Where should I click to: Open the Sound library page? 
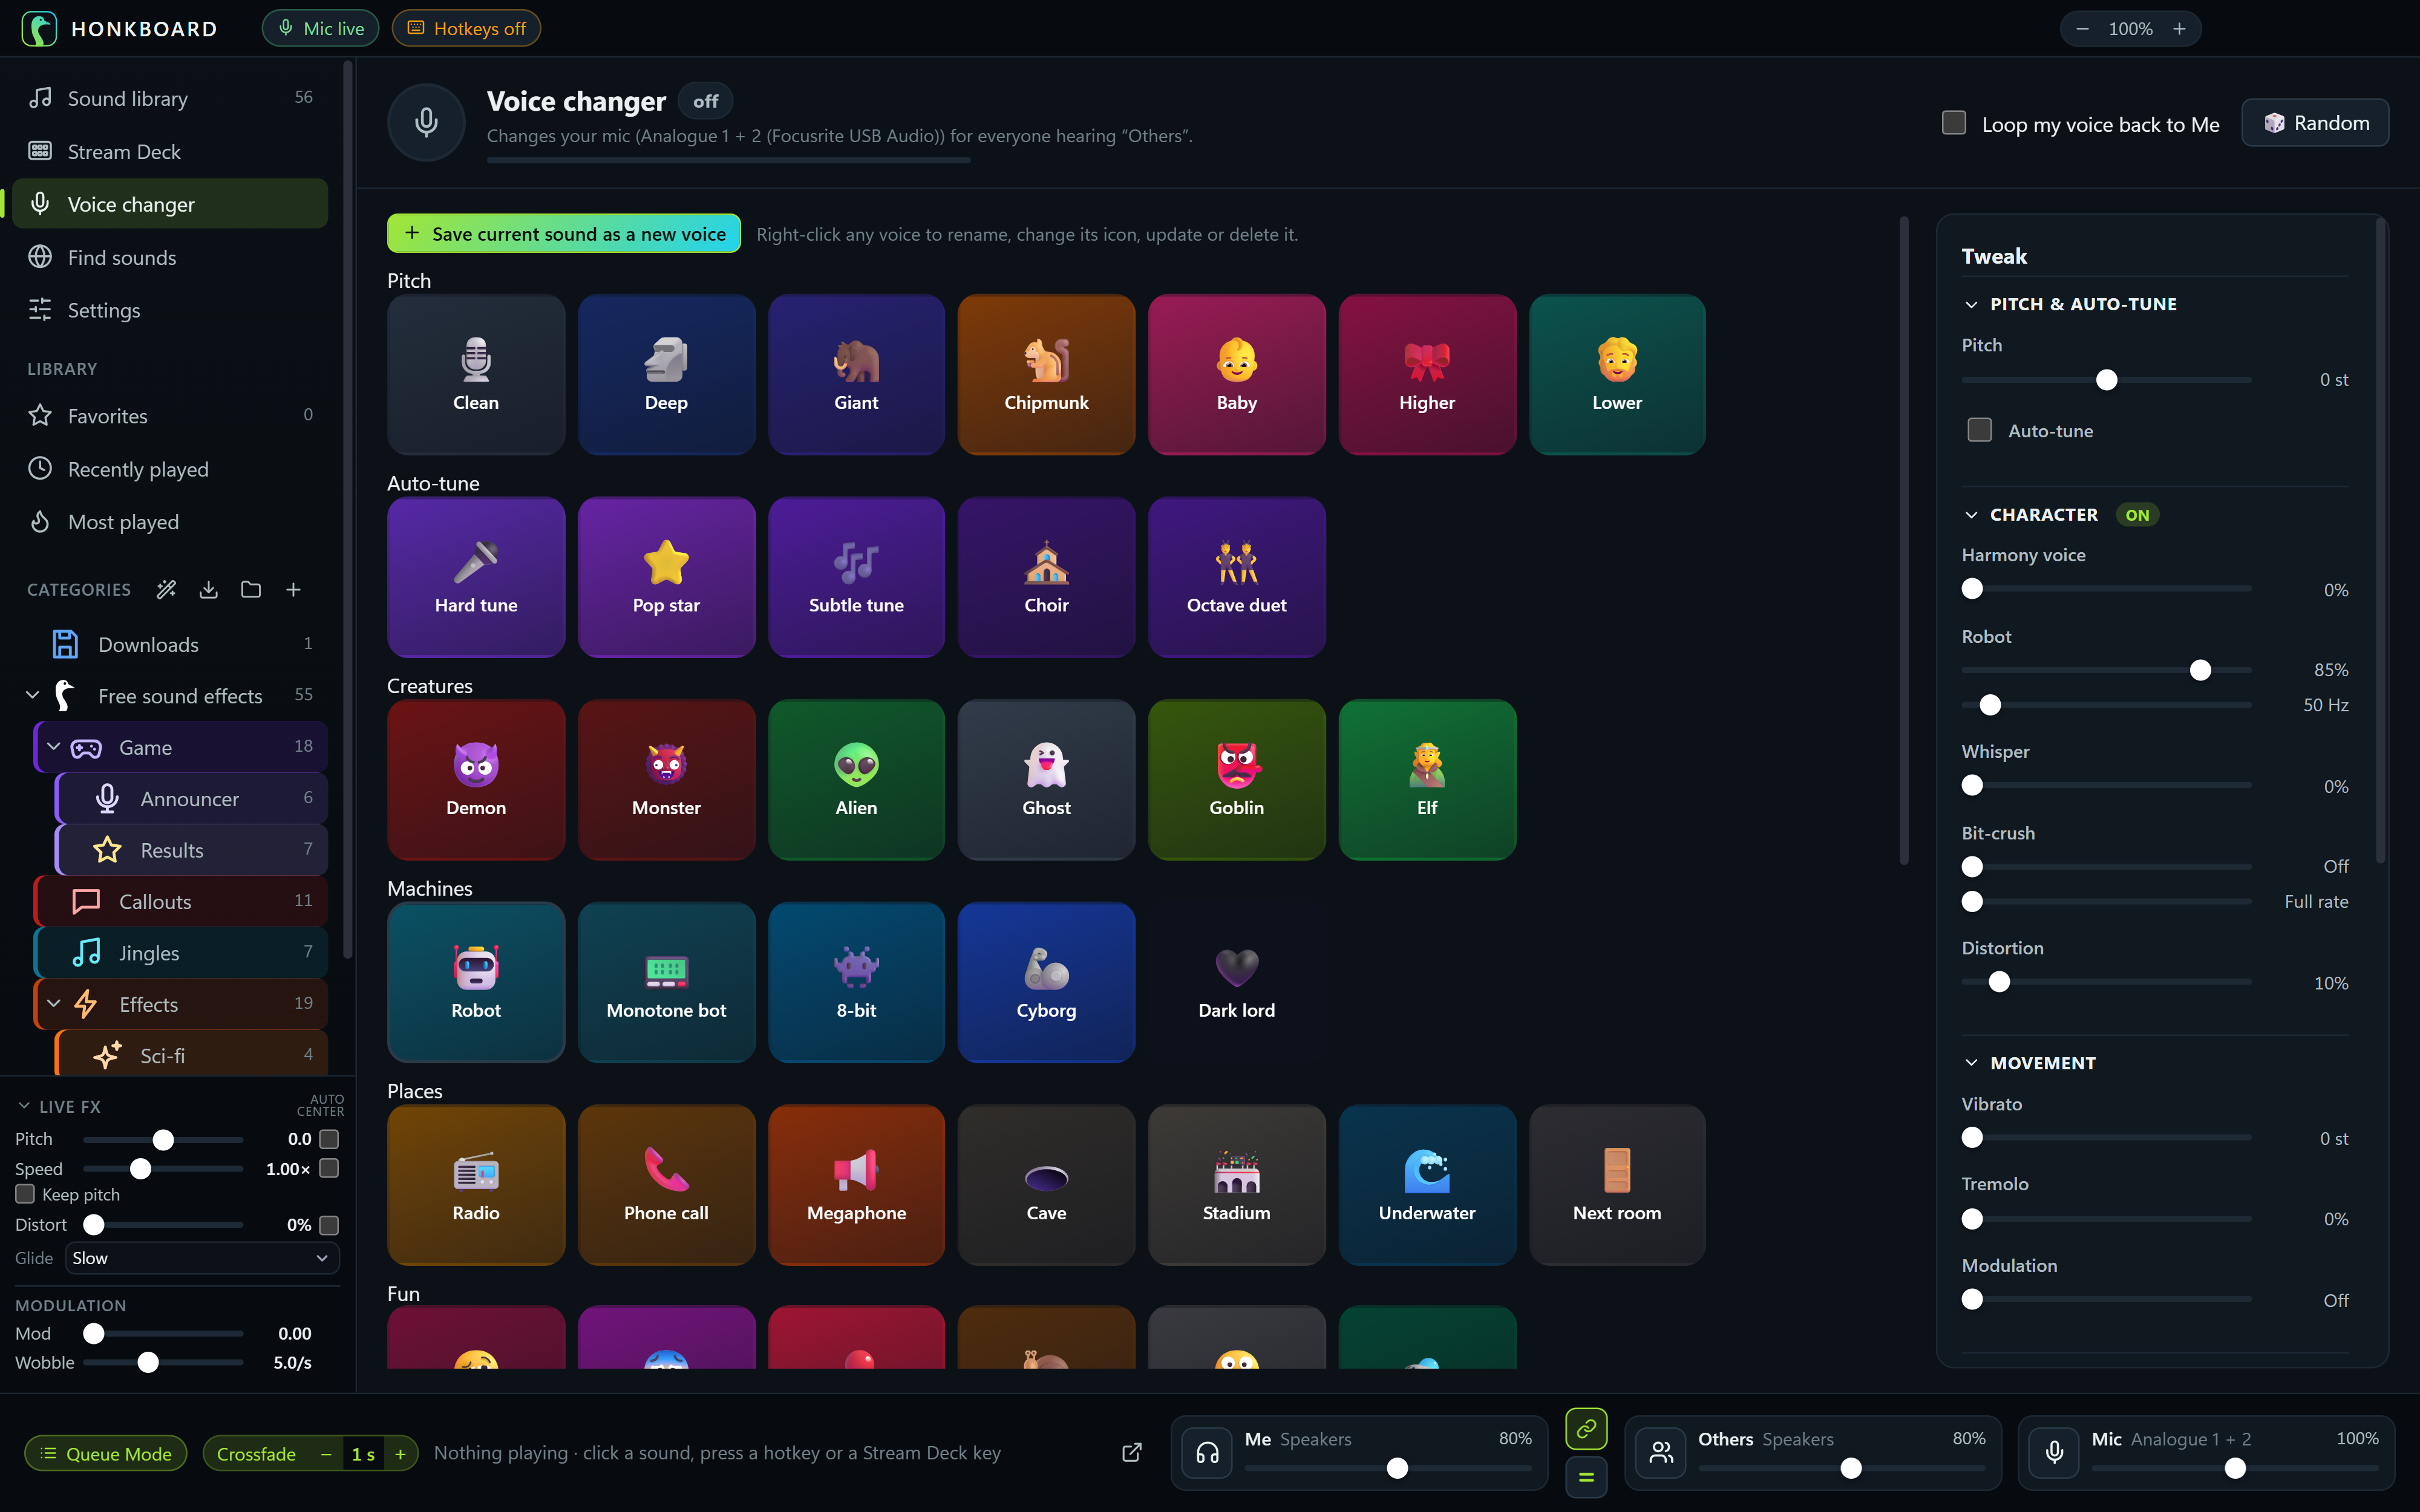pos(170,98)
